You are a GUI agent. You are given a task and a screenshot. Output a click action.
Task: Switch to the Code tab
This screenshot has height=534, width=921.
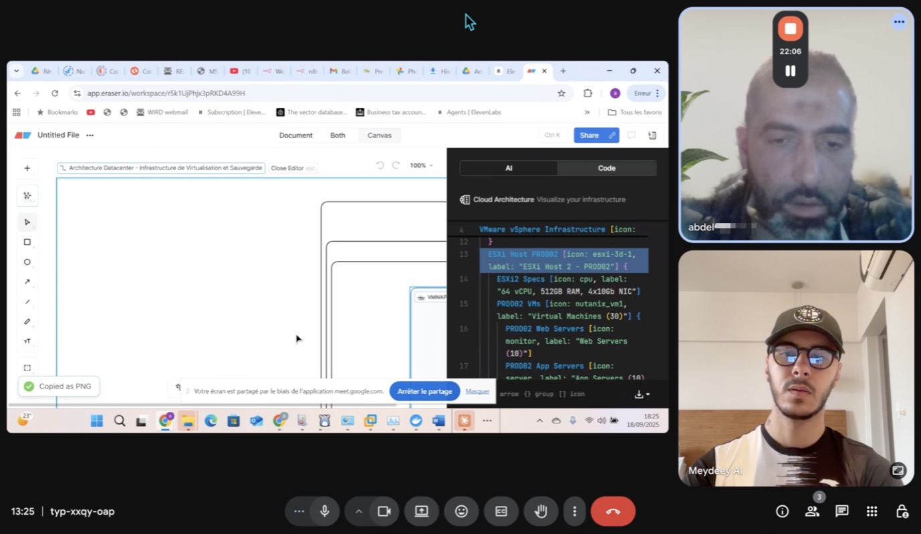point(606,168)
